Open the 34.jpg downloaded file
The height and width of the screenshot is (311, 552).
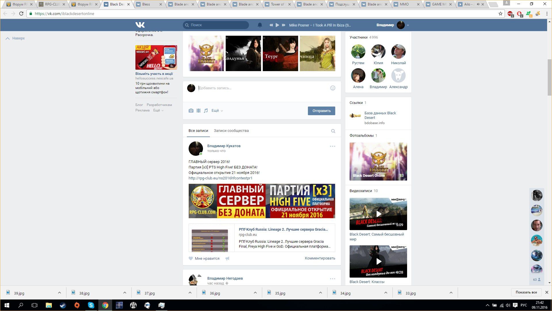345,293
